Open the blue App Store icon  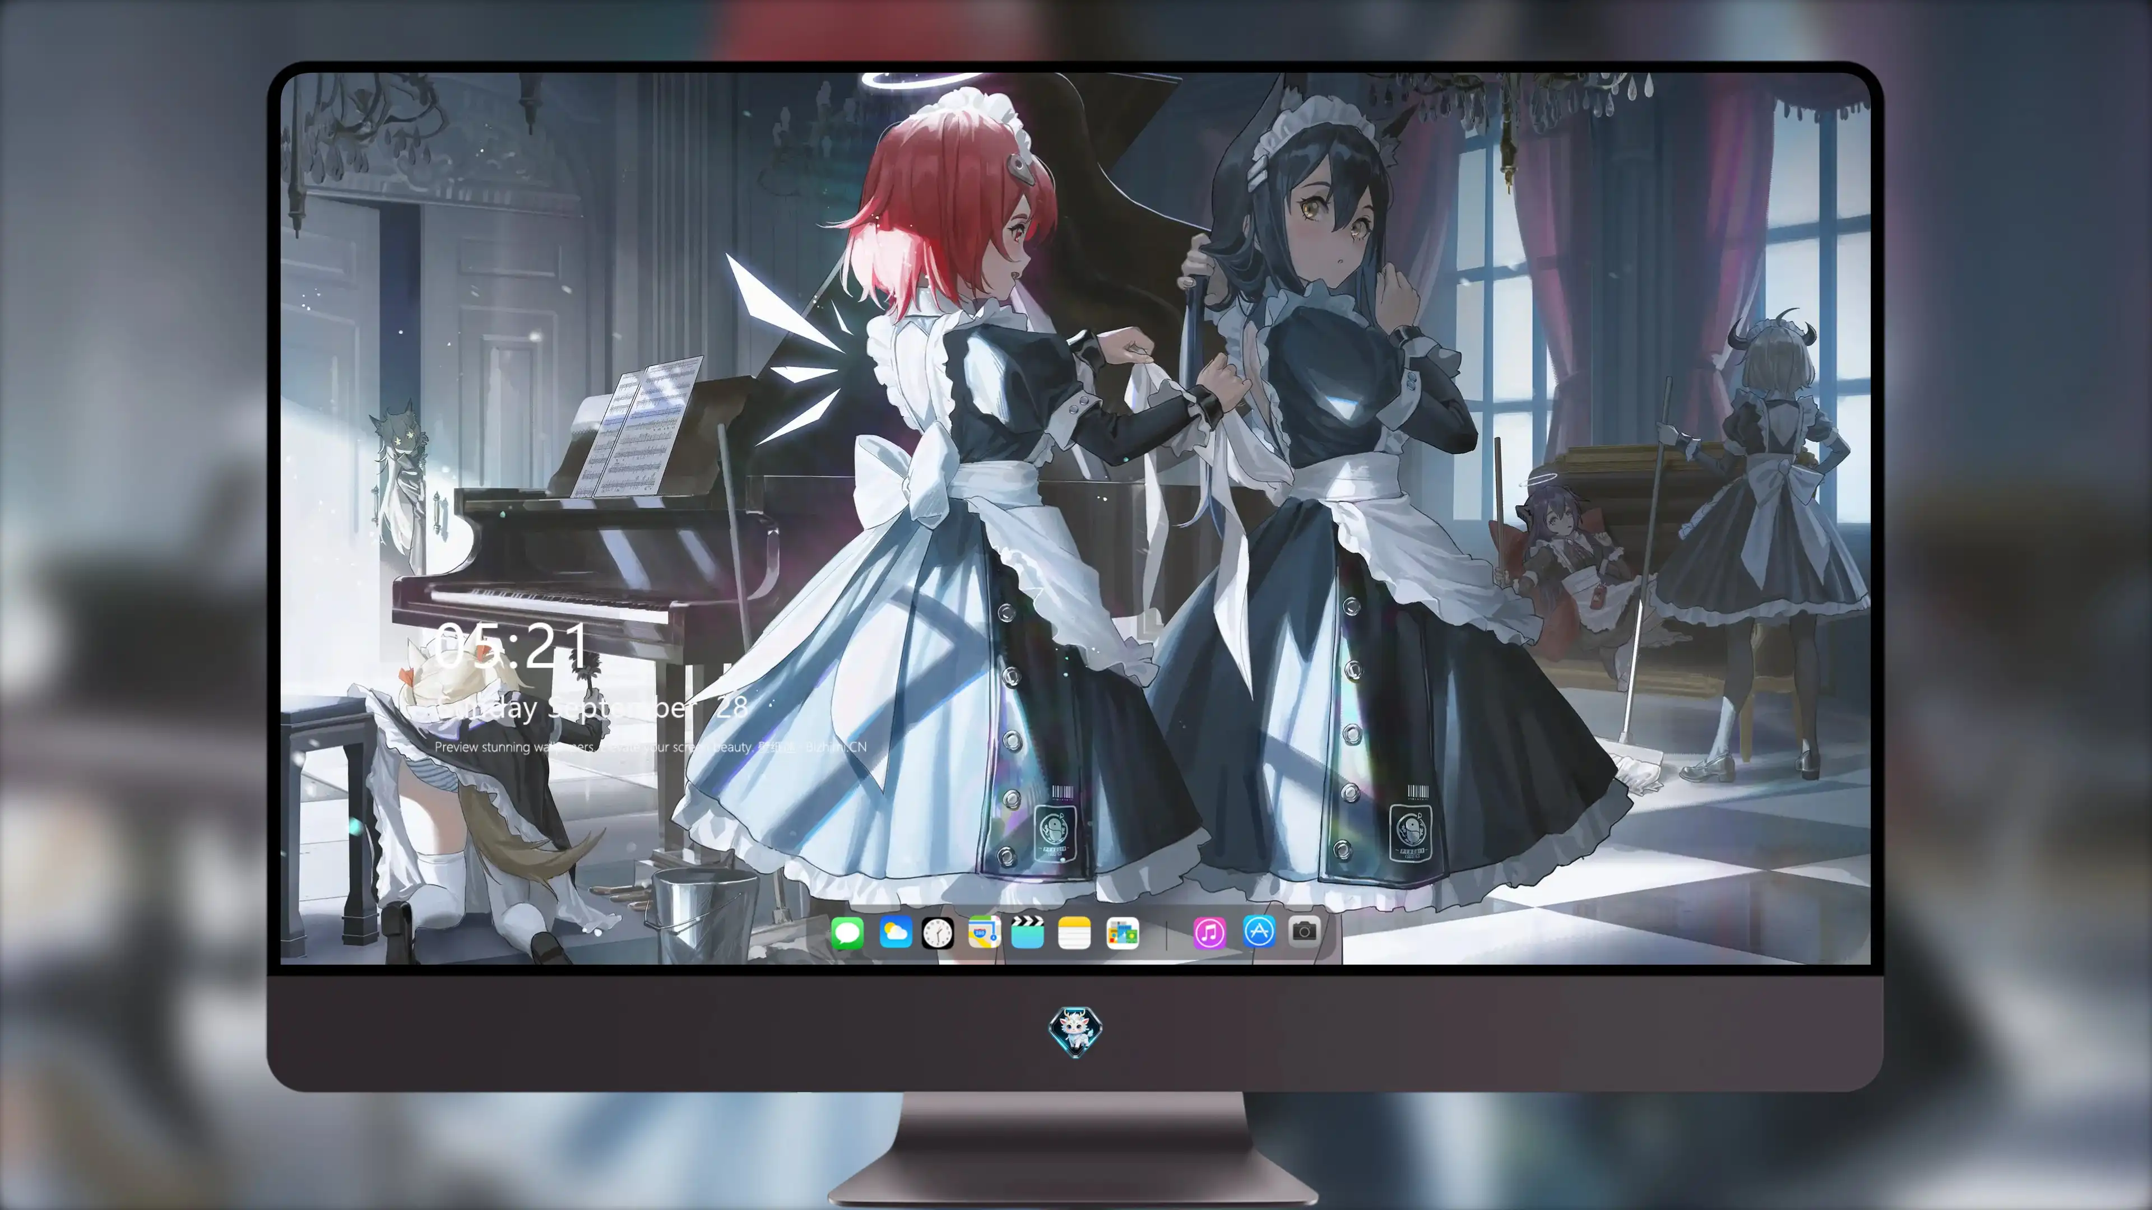click(x=1259, y=931)
